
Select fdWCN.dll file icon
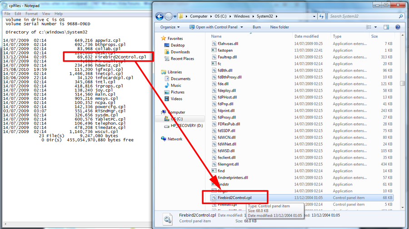[x=214, y=137]
